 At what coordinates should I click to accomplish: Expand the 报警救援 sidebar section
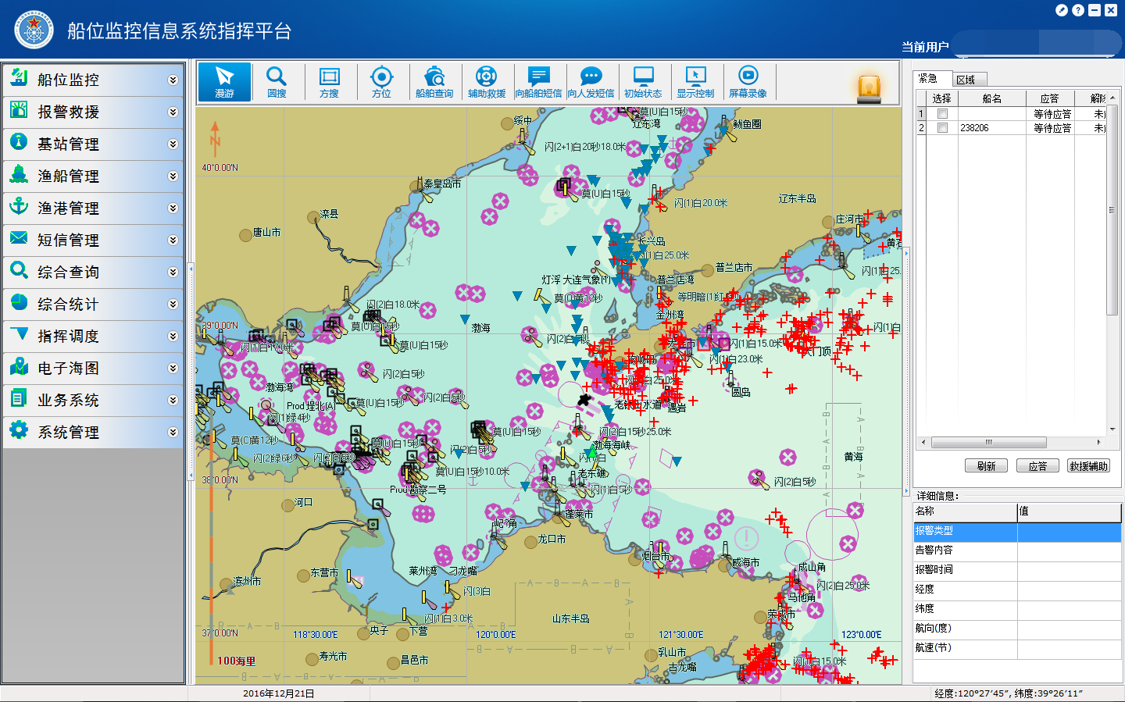click(x=173, y=112)
